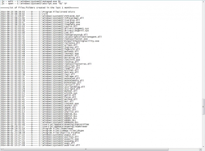Image resolution: width=205 pixels, height=151 pixels.
Task: Click the vertical scrollbar thumb
Action: [x=203, y=107]
